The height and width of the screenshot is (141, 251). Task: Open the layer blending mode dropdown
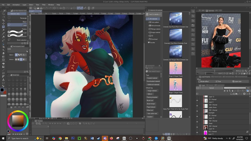[212, 88]
